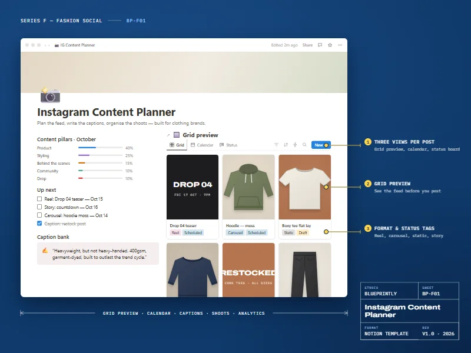Switch to the Calendar view tab
The width and height of the screenshot is (471, 353).
[x=202, y=145]
